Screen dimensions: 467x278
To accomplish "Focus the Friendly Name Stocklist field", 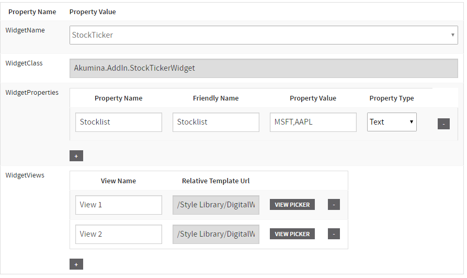I will [x=215, y=122].
